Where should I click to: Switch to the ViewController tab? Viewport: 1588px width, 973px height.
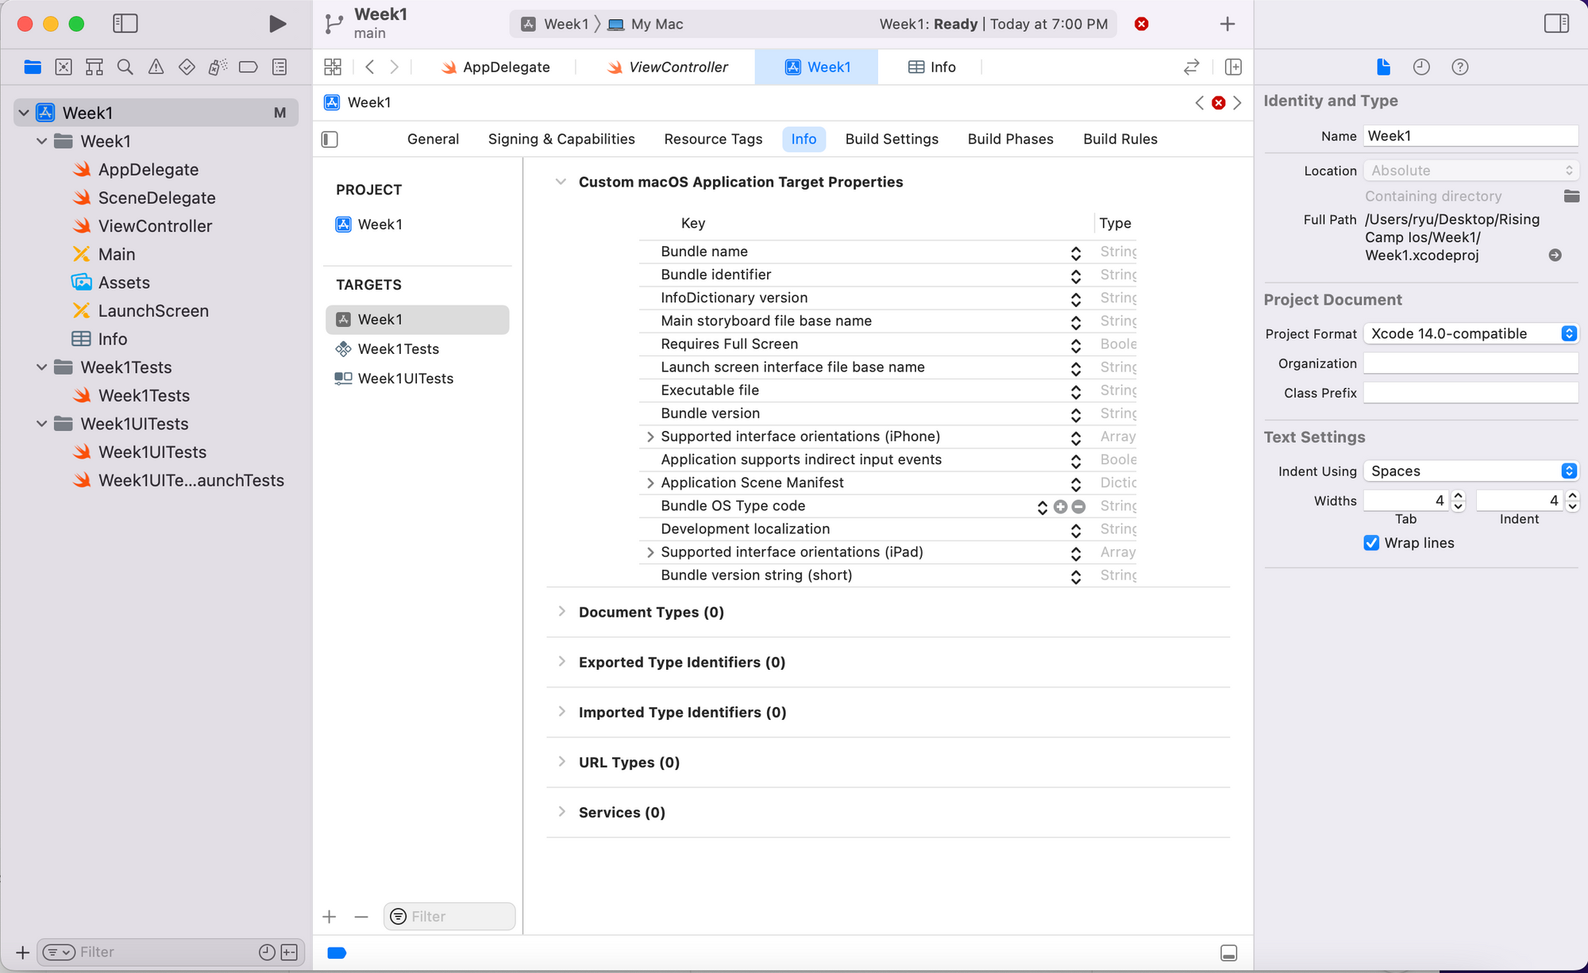[668, 67]
